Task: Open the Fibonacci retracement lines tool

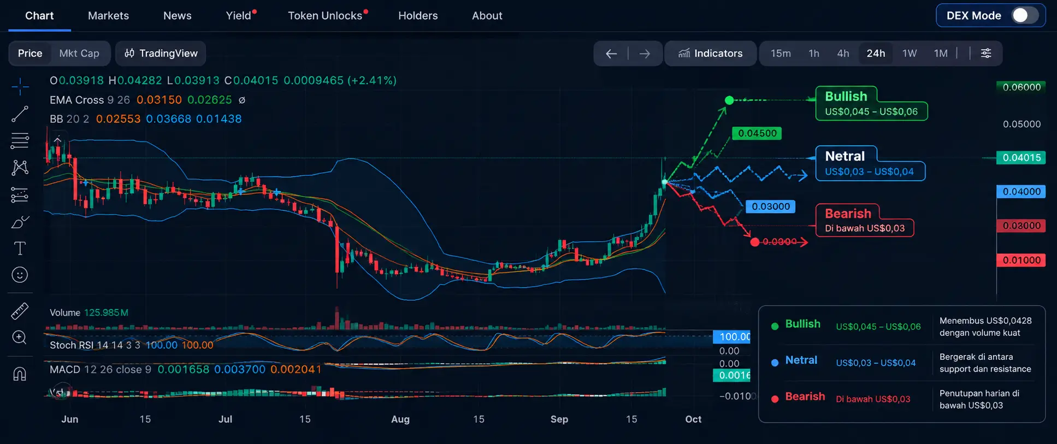Action: [20, 141]
